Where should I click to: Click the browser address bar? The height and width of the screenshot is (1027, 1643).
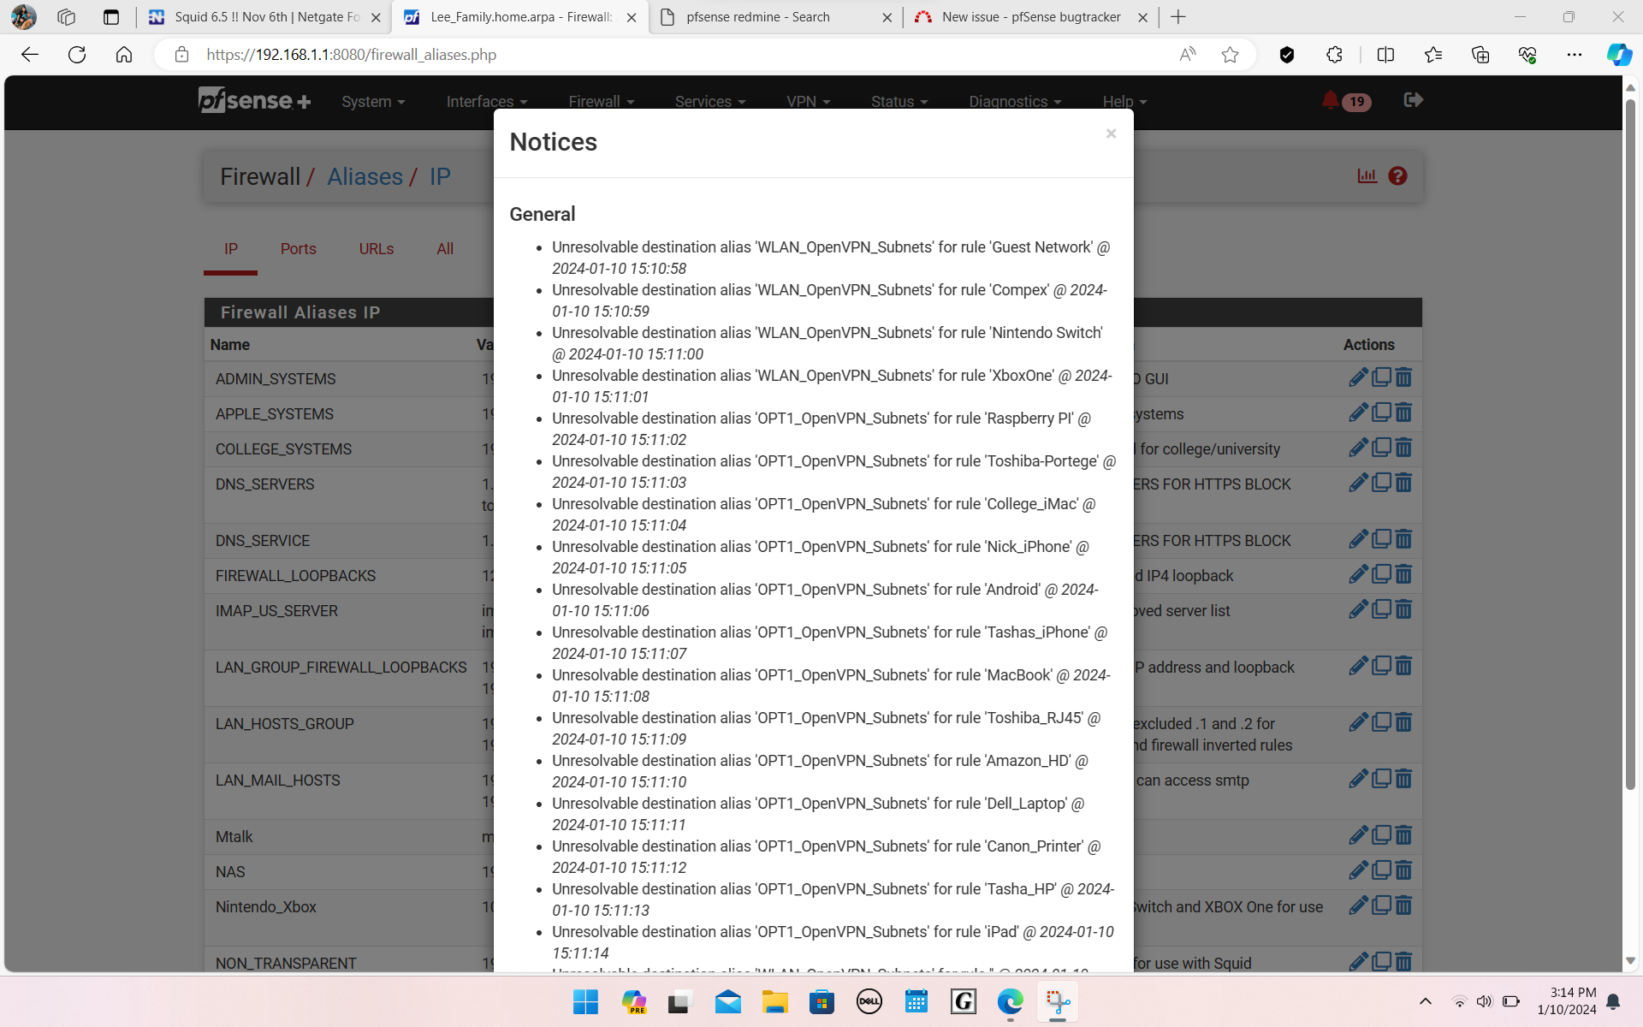(599, 54)
